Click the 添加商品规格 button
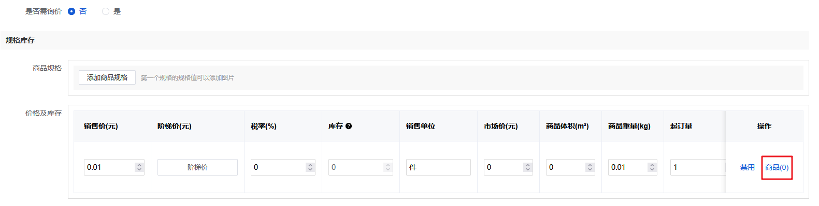This screenshot has width=819, height=206. pos(107,77)
